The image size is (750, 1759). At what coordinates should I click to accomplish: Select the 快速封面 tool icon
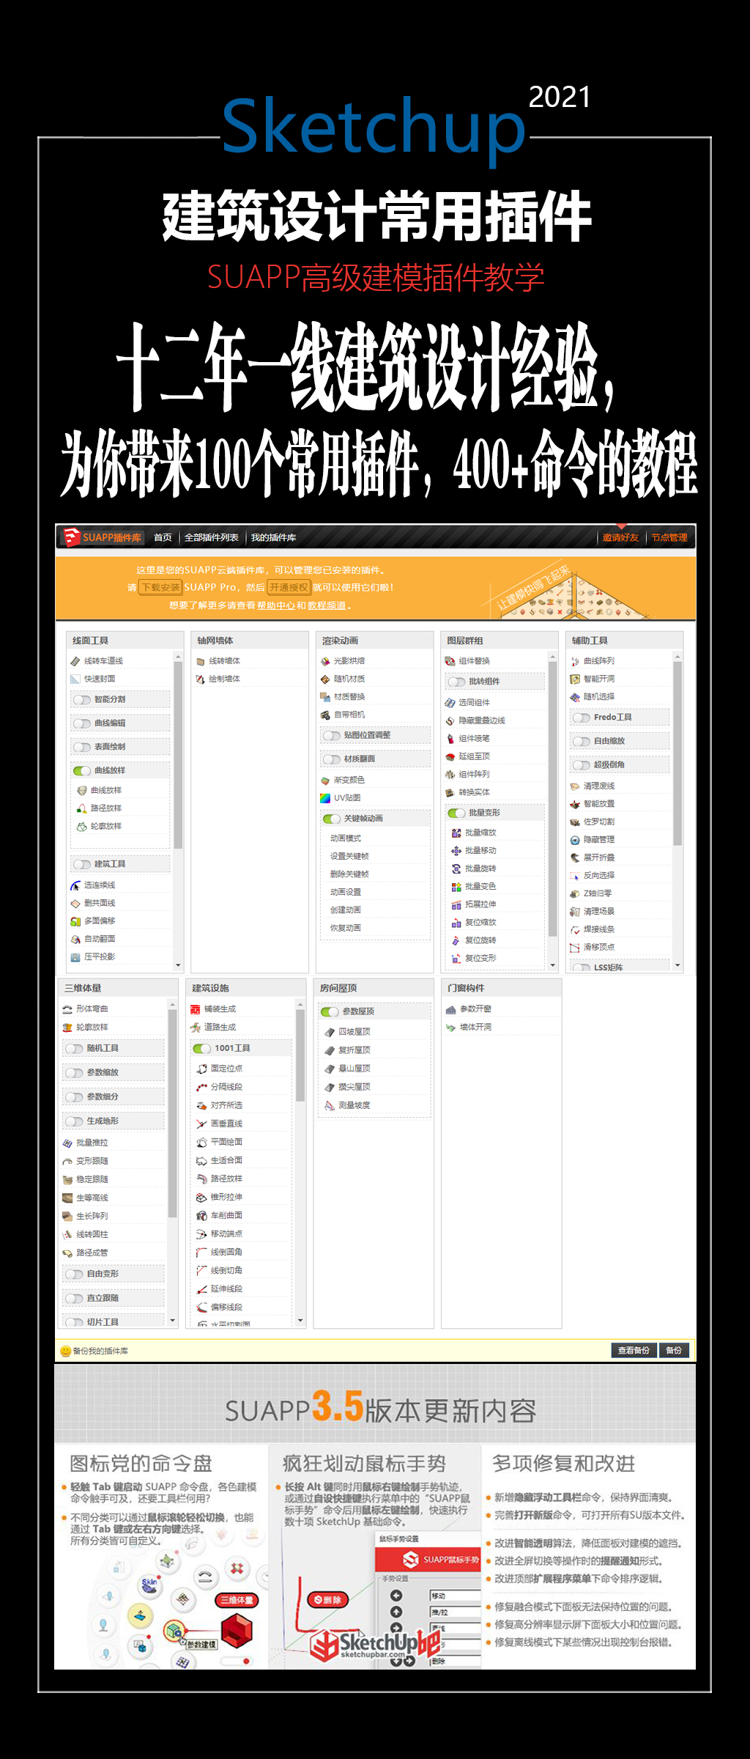75,679
